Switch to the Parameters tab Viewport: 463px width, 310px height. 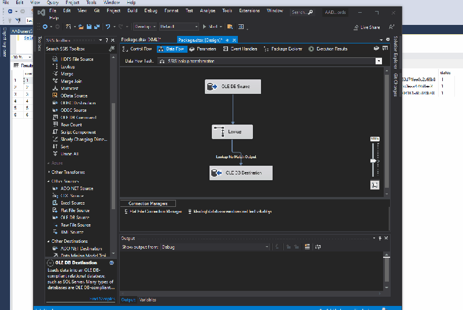pos(203,49)
